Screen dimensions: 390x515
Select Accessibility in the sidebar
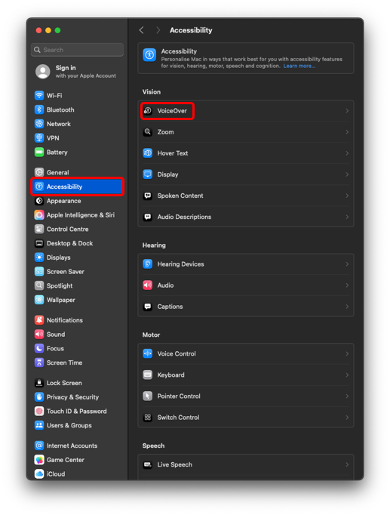(x=78, y=187)
